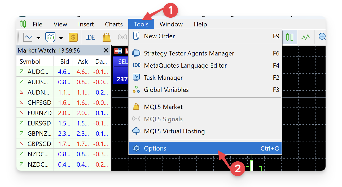The width and height of the screenshot is (342, 187).
Task: Open the IDE editor from the toolbar
Action: pyautogui.click(x=90, y=38)
